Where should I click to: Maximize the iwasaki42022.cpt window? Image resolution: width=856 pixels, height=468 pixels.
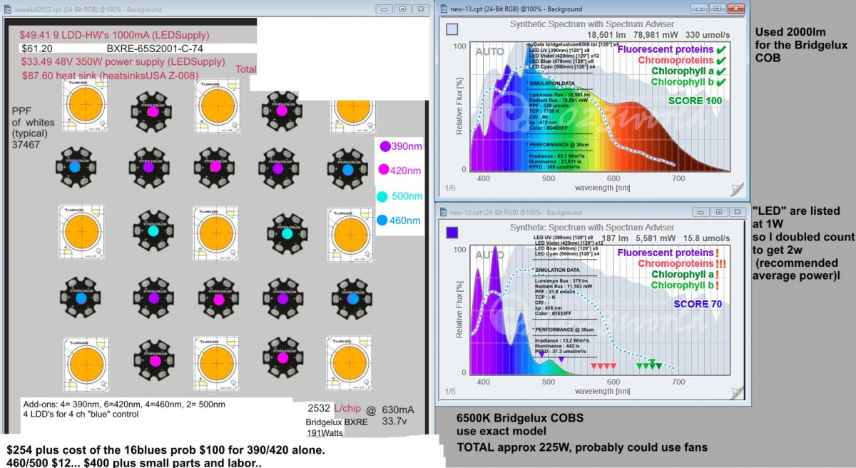pos(401,9)
